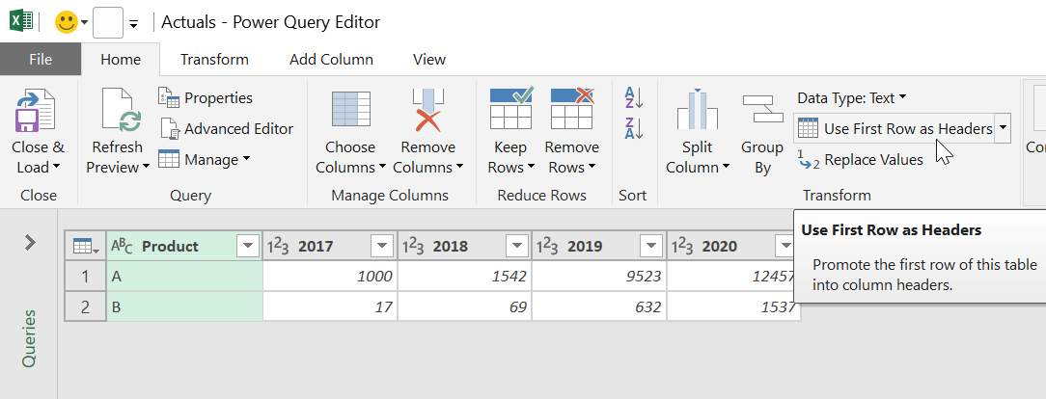Open the File menu
This screenshot has width=1046, height=399.
pyautogui.click(x=40, y=59)
